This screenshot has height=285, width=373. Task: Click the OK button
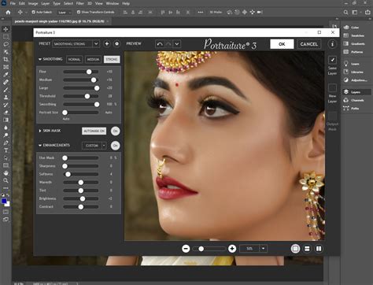282,44
